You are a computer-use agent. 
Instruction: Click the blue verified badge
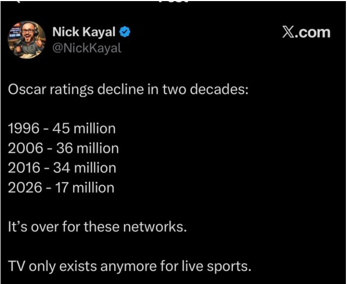125,32
